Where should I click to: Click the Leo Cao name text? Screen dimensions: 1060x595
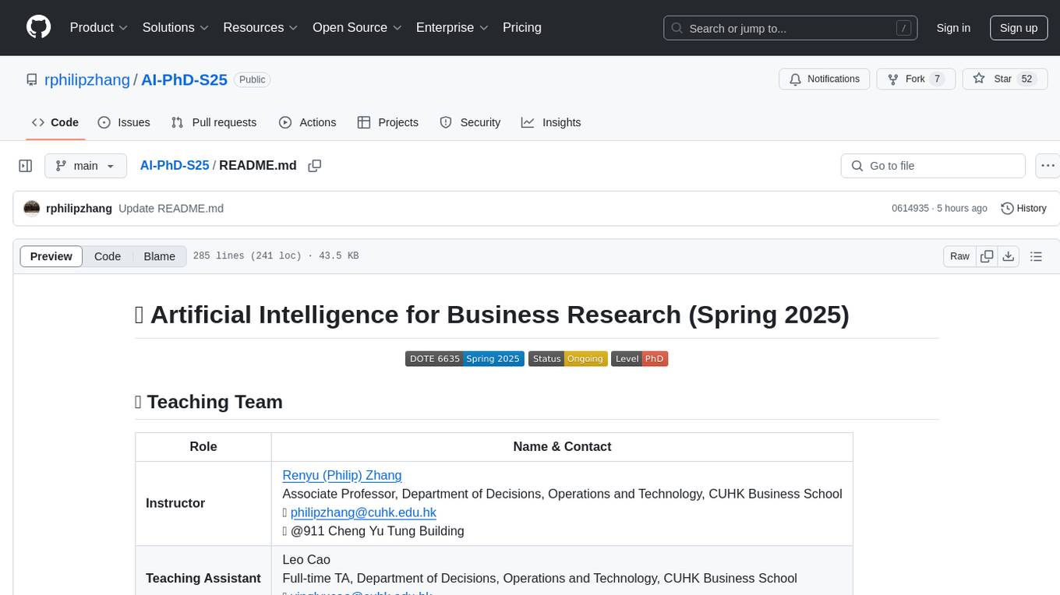pos(306,559)
